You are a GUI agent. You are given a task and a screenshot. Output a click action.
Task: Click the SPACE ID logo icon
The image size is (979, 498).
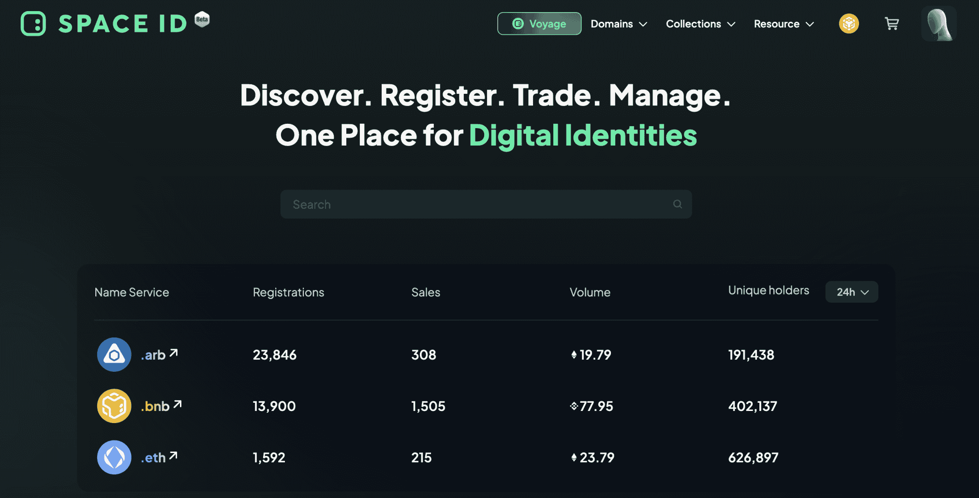click(33, 24)
